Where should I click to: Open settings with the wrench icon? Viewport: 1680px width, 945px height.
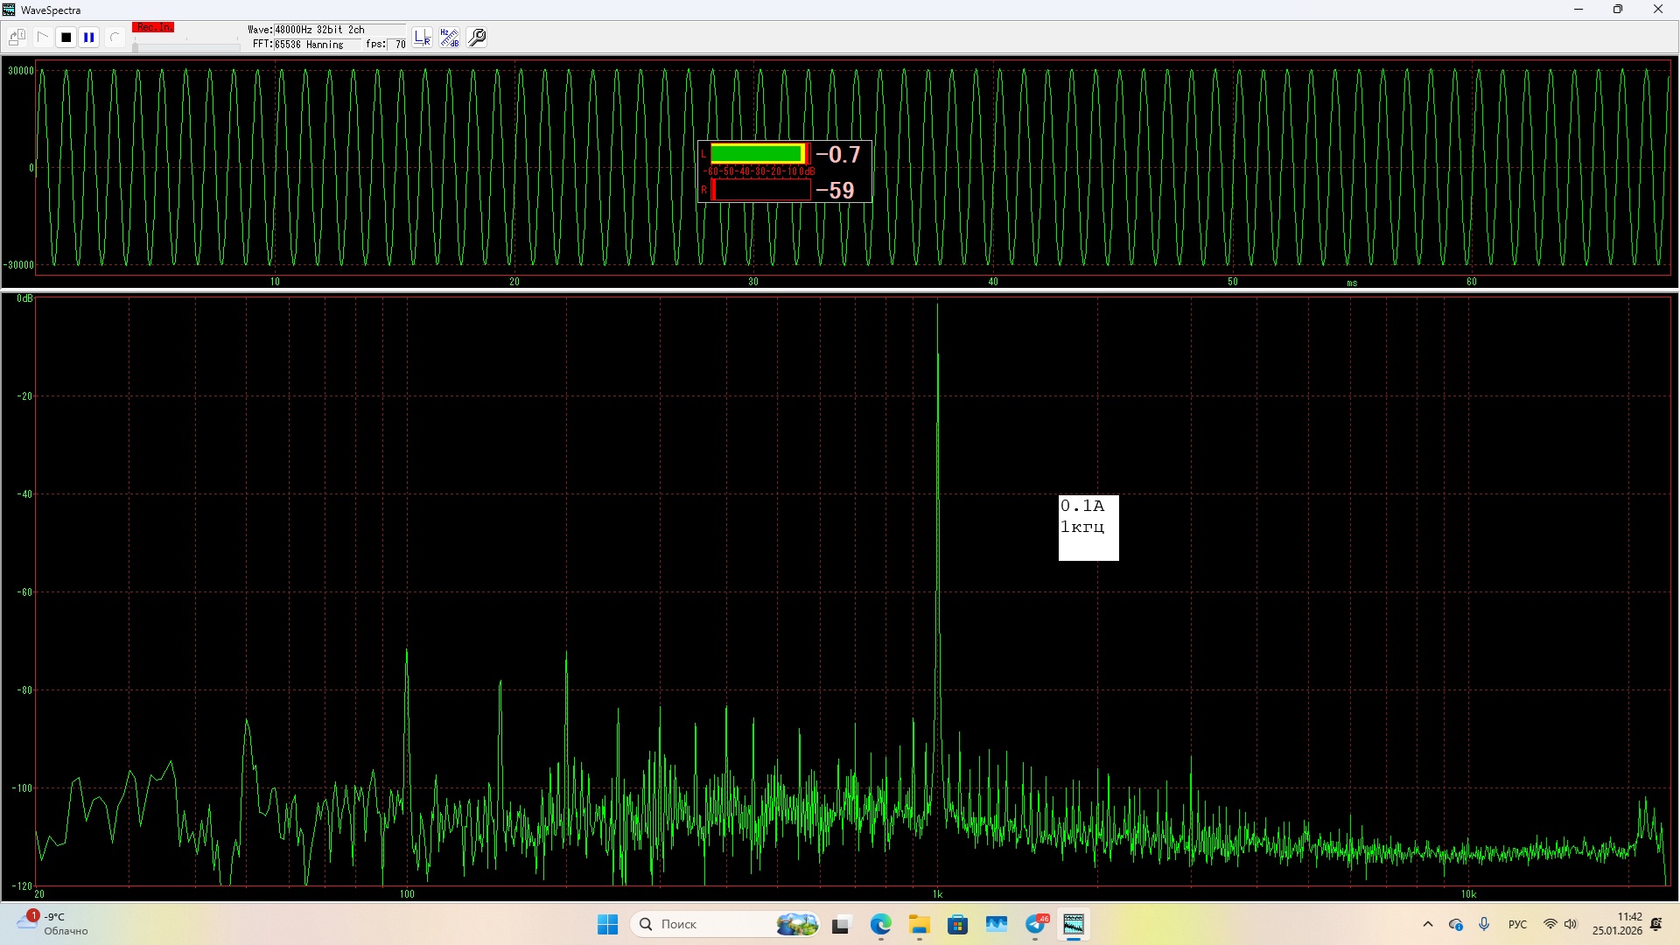[477, 38]
